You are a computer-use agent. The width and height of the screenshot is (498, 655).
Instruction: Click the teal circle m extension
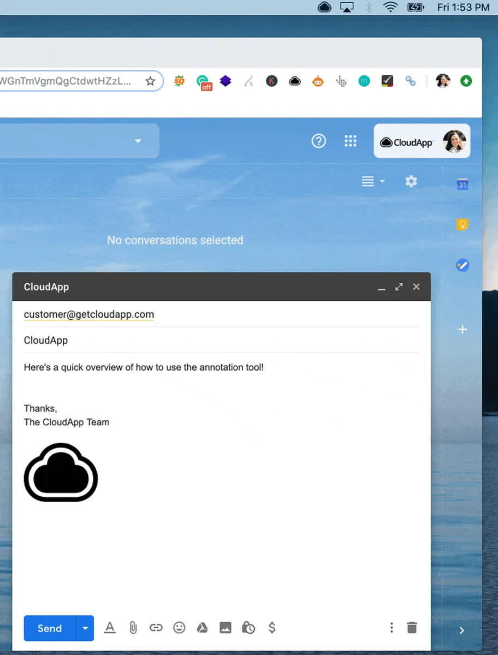[x=364, y=81]
